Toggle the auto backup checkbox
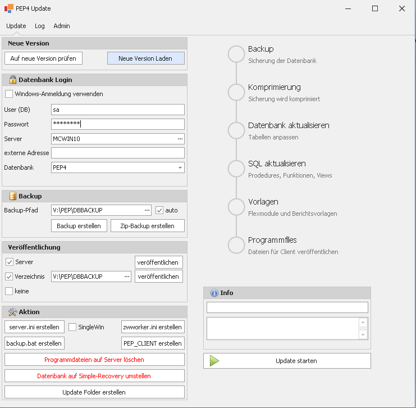Screen dimensions: 416x408 click(159, 210)
